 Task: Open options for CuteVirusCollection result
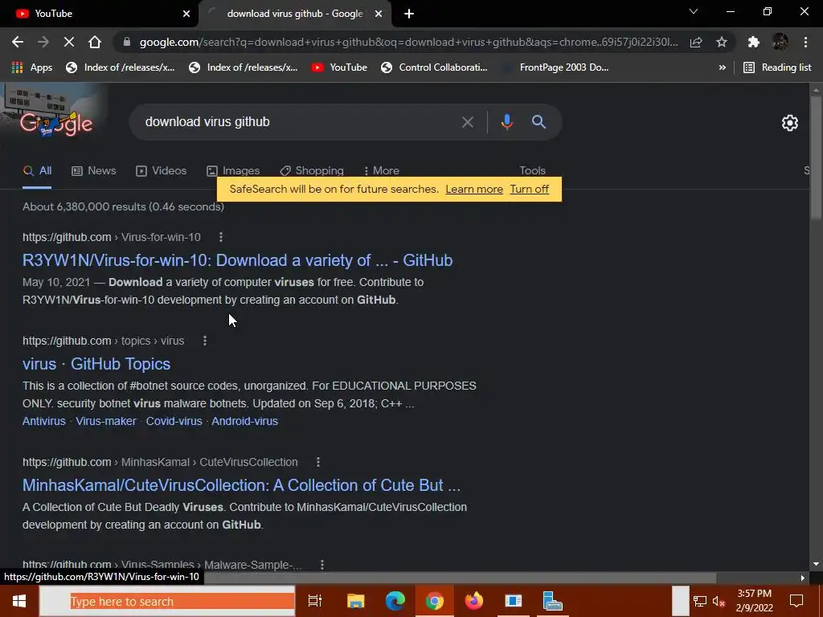pyautogui.click(x=318, y=462)
